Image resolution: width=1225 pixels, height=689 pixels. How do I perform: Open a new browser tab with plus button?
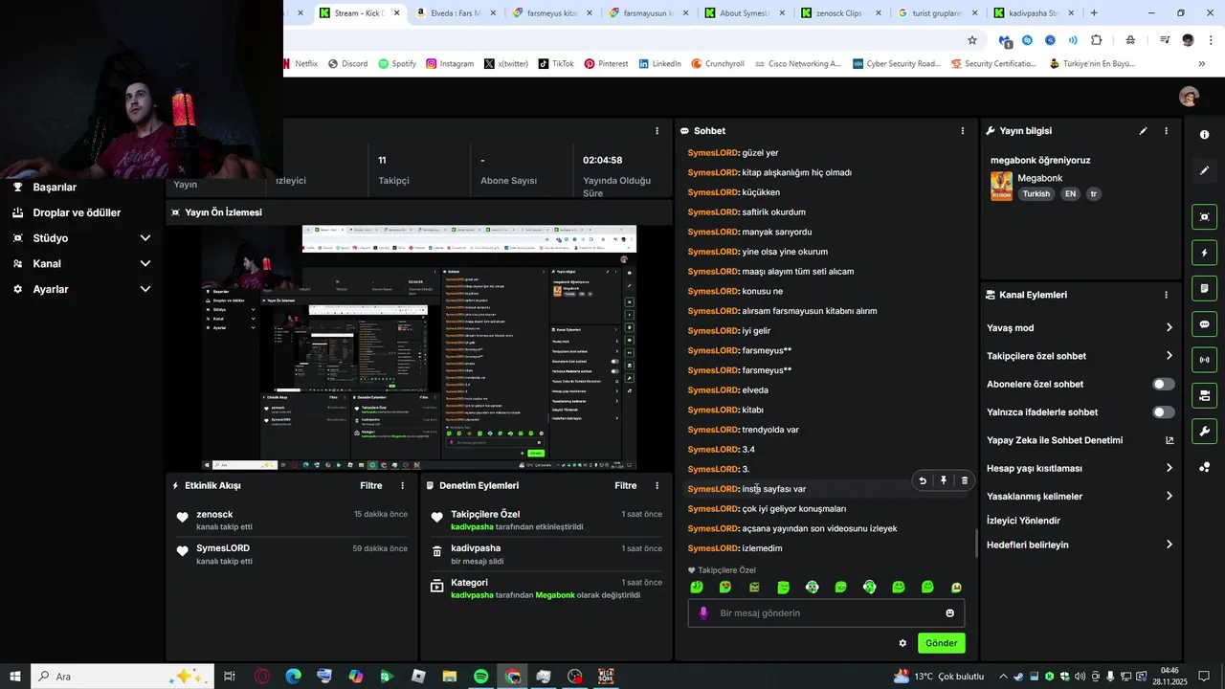[x=1094, y=13]
